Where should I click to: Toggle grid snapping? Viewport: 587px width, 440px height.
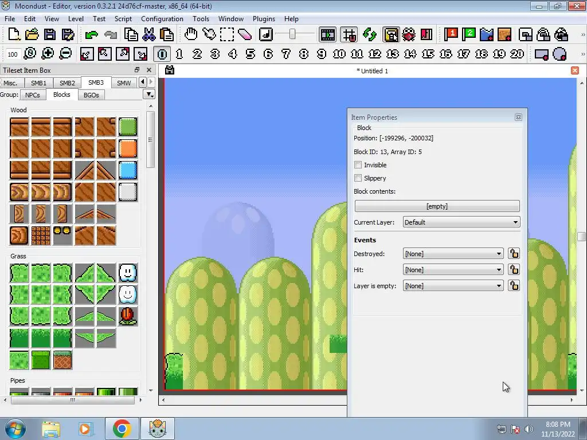[x=349, y=34]
